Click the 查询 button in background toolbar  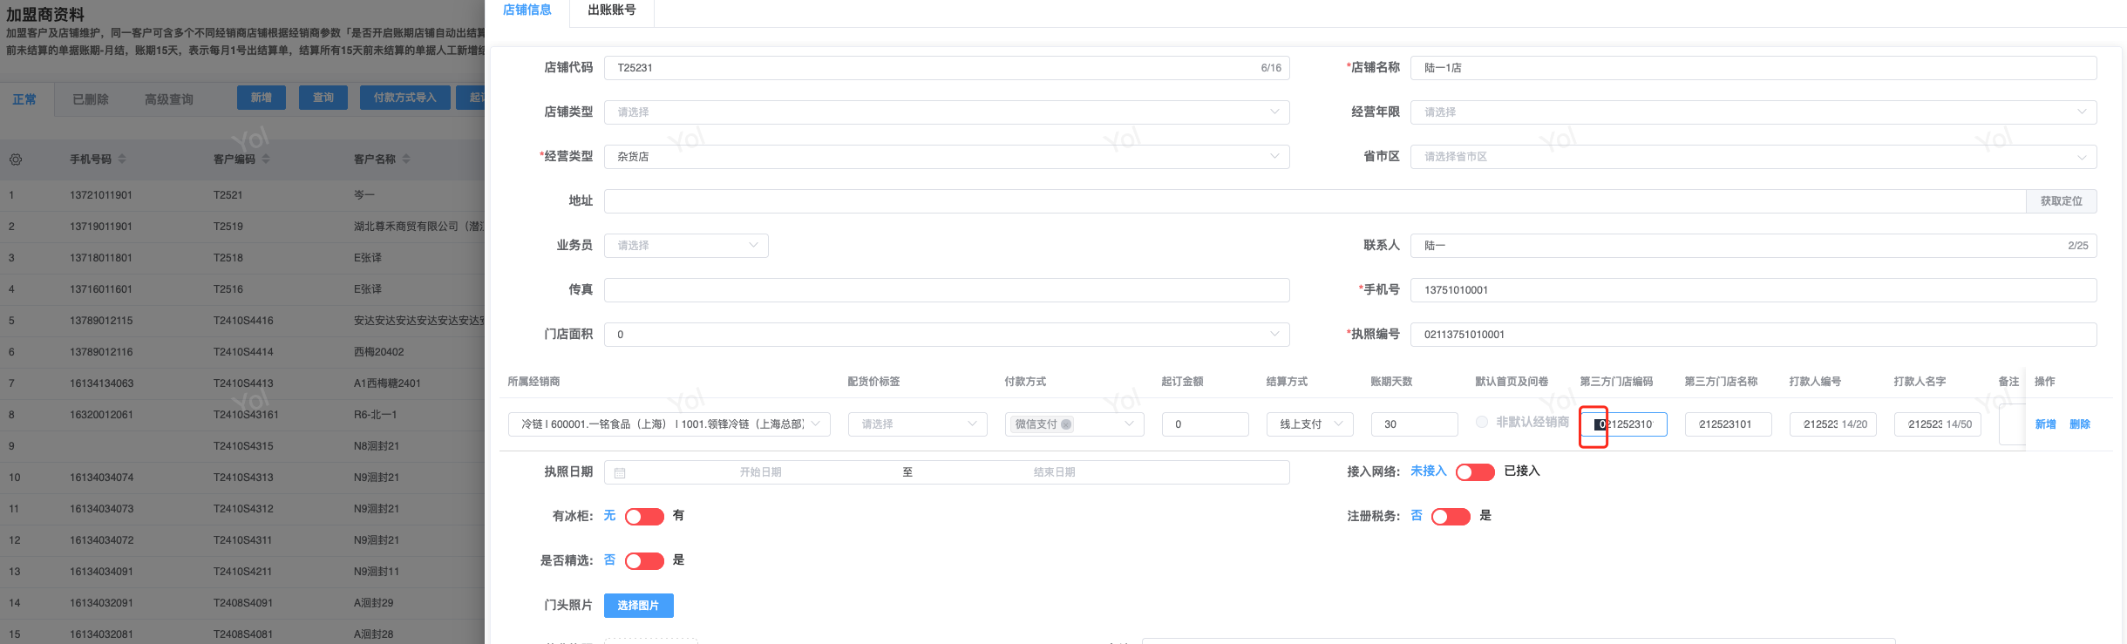pyautogui.click(x=323, y=98)
